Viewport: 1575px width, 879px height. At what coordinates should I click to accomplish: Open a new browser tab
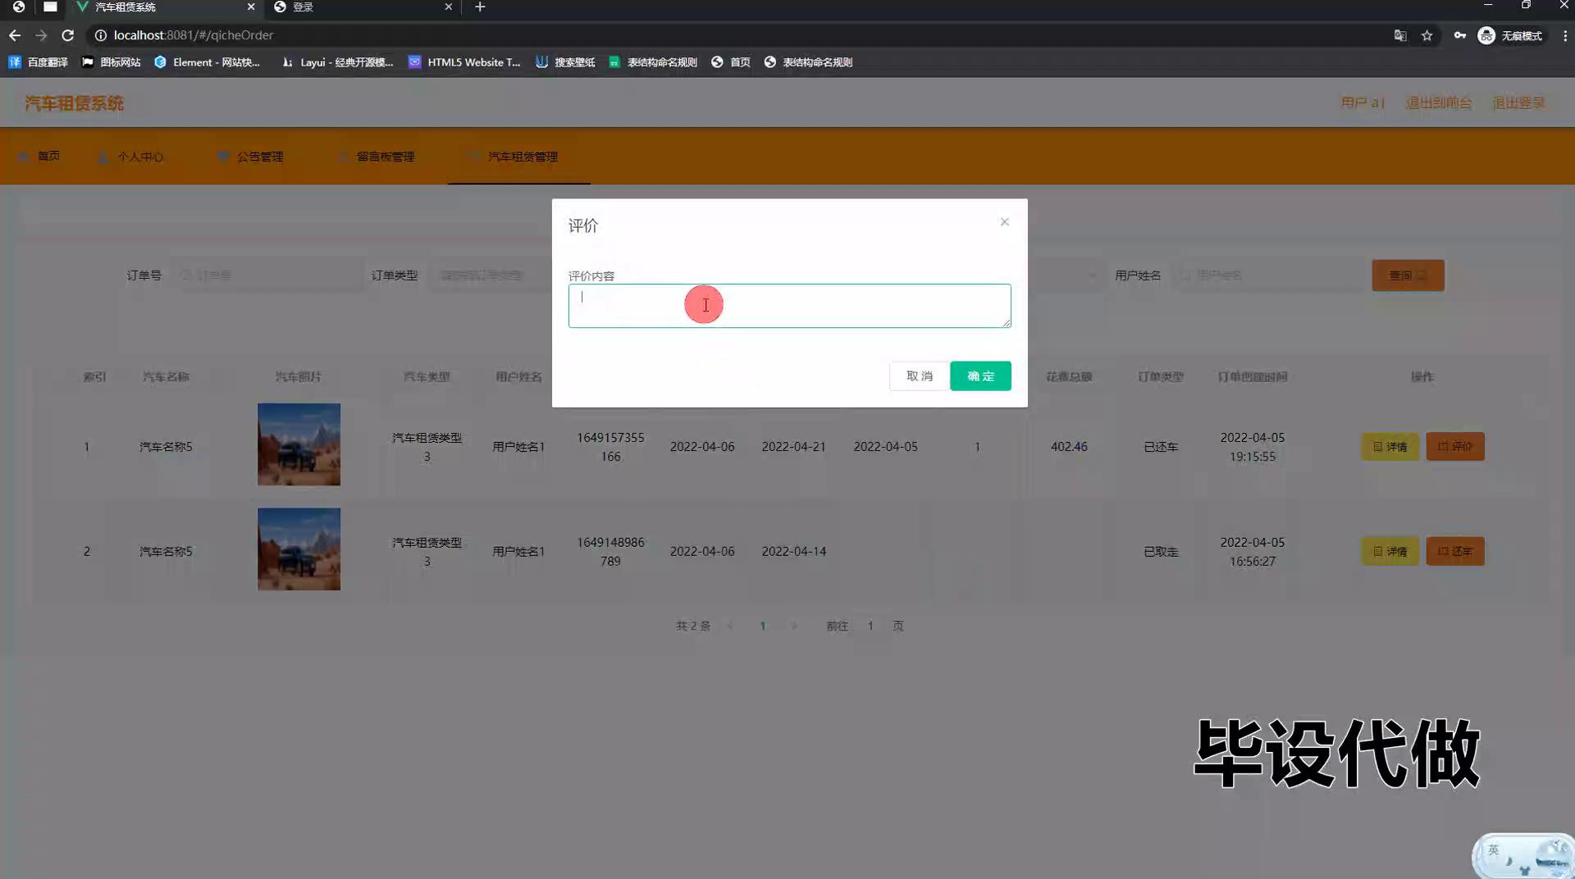(480, 7)
